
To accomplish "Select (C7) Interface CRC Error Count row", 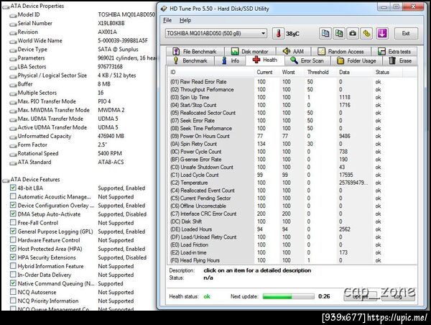I will click(292, 214).
